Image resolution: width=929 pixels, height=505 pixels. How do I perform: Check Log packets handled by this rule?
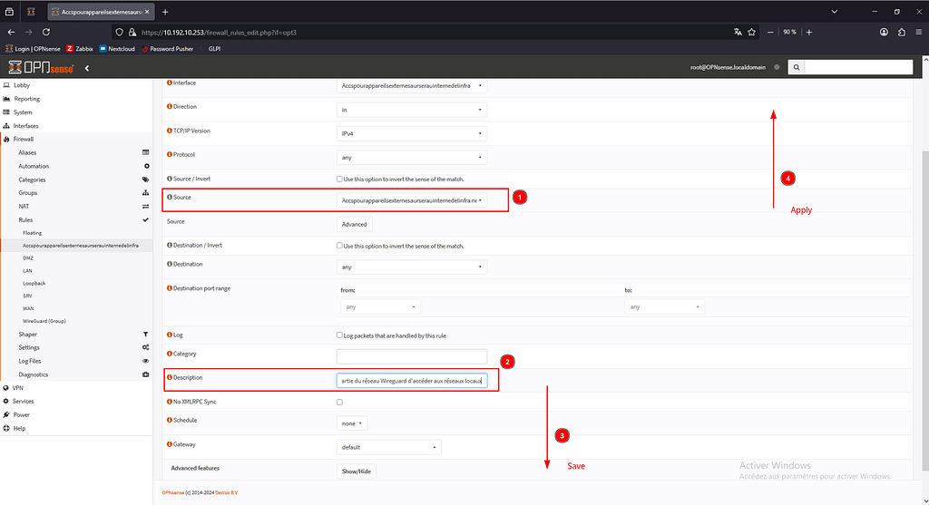[339, 335]
